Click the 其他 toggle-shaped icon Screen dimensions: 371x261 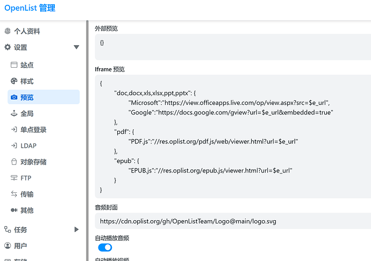click(14, 210)
